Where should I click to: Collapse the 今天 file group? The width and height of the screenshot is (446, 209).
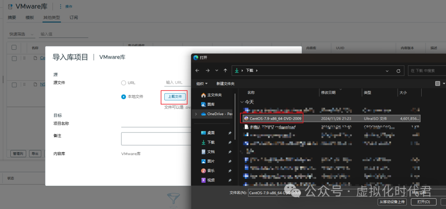pyautogui.click(x=242, y=102)
